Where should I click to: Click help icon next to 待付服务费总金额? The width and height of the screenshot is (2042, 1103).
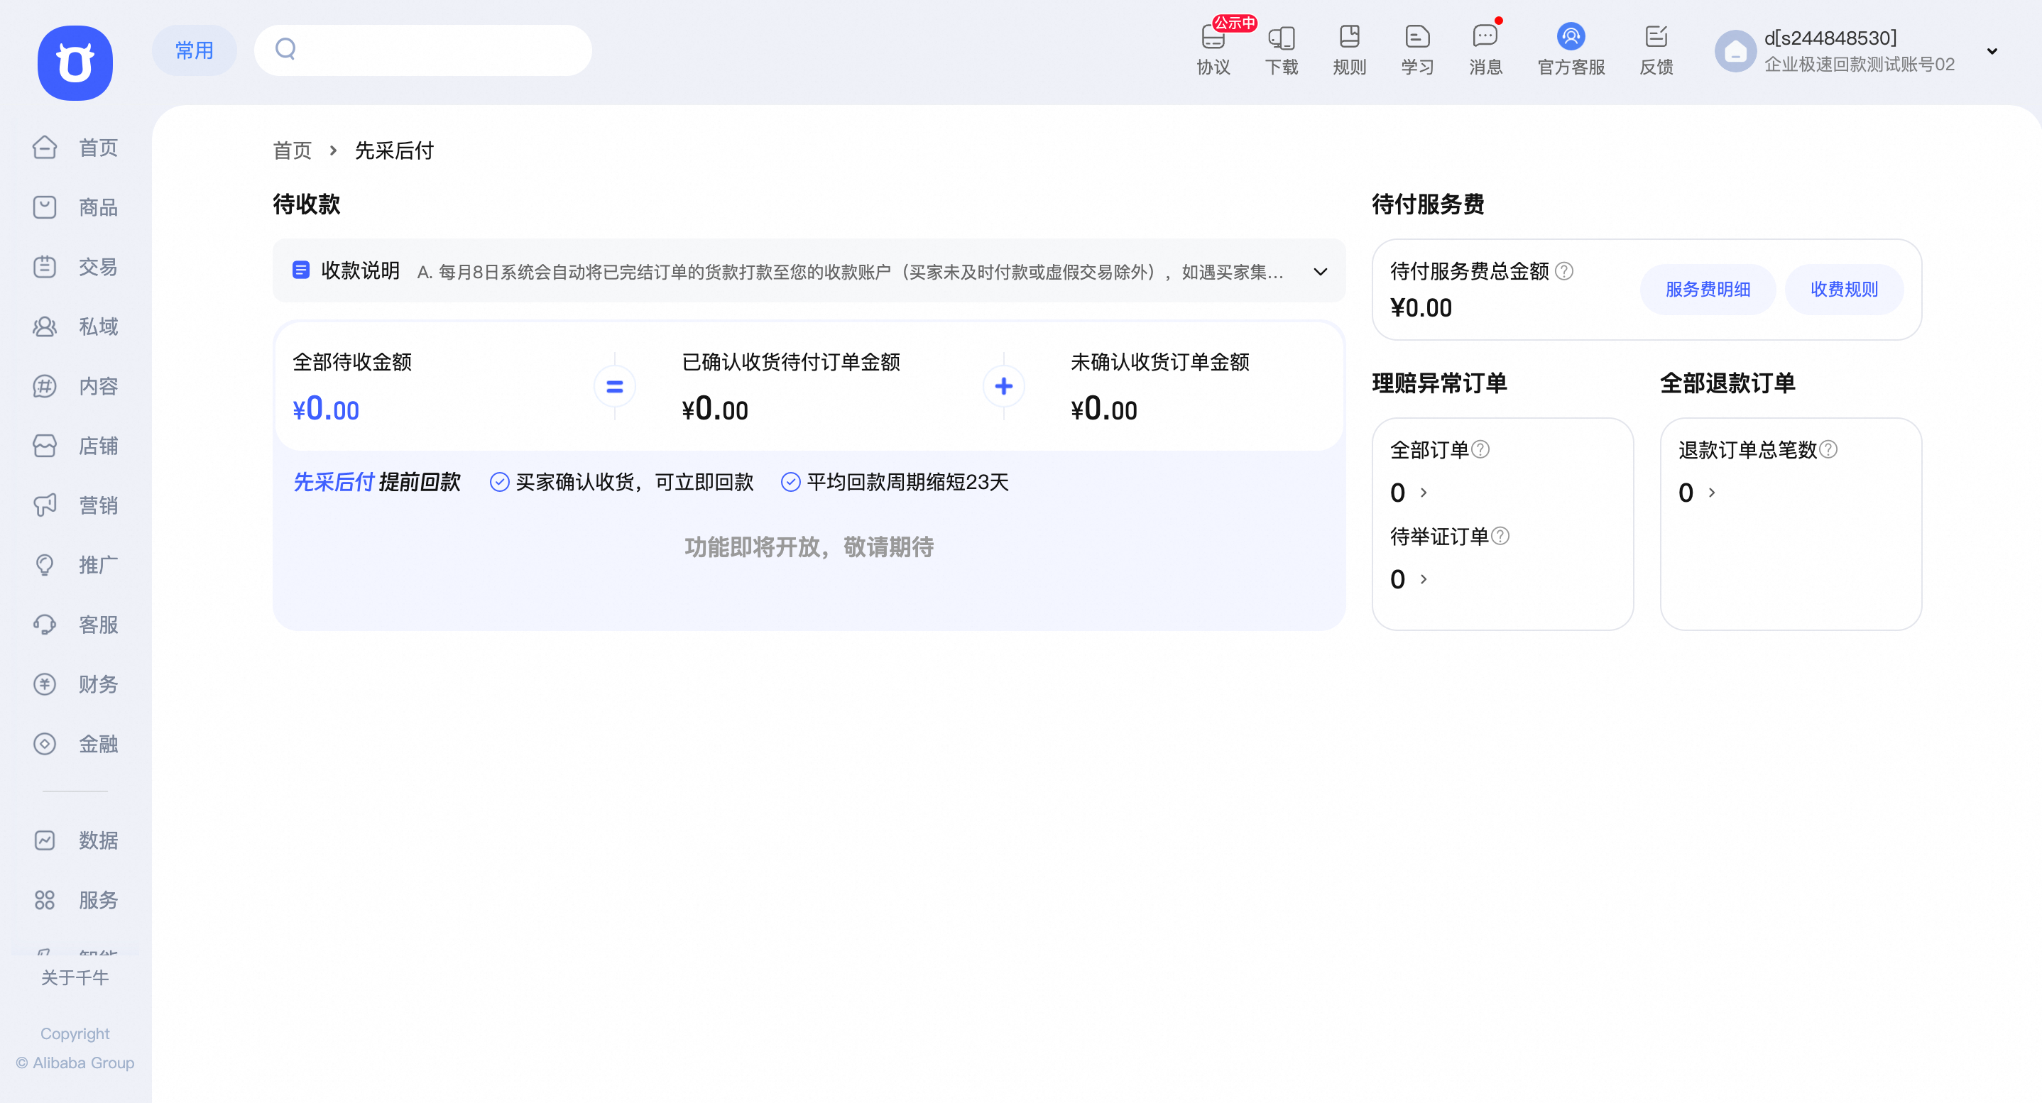(x=1564, y=271)
